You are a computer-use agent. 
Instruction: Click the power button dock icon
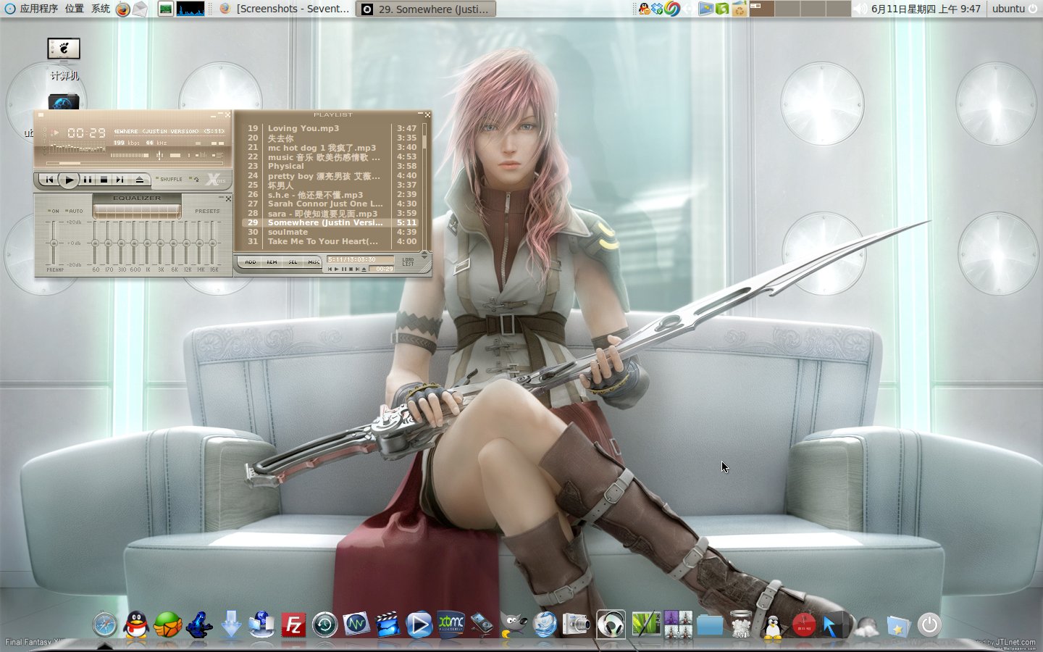929,624
